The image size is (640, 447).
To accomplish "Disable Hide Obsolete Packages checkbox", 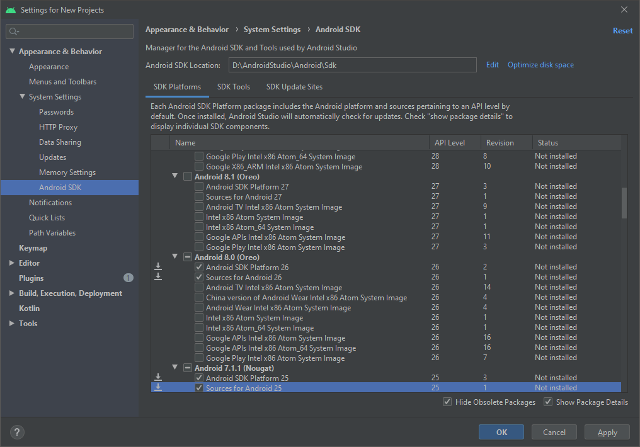I will point(447,402).
